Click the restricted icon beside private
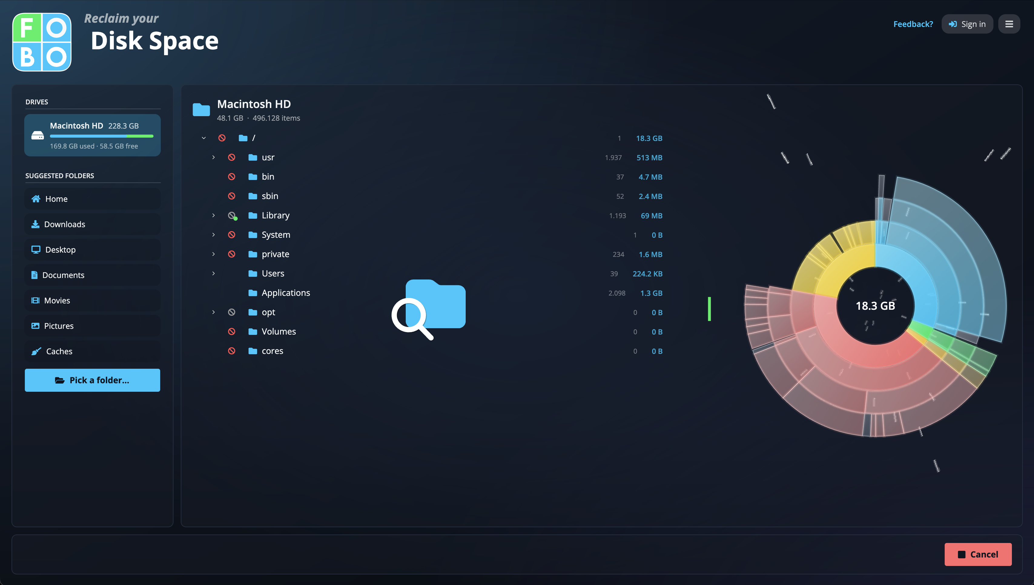The height and width of the screenshot is (585, 1034). pyautogui.click(x=232, y=254)
